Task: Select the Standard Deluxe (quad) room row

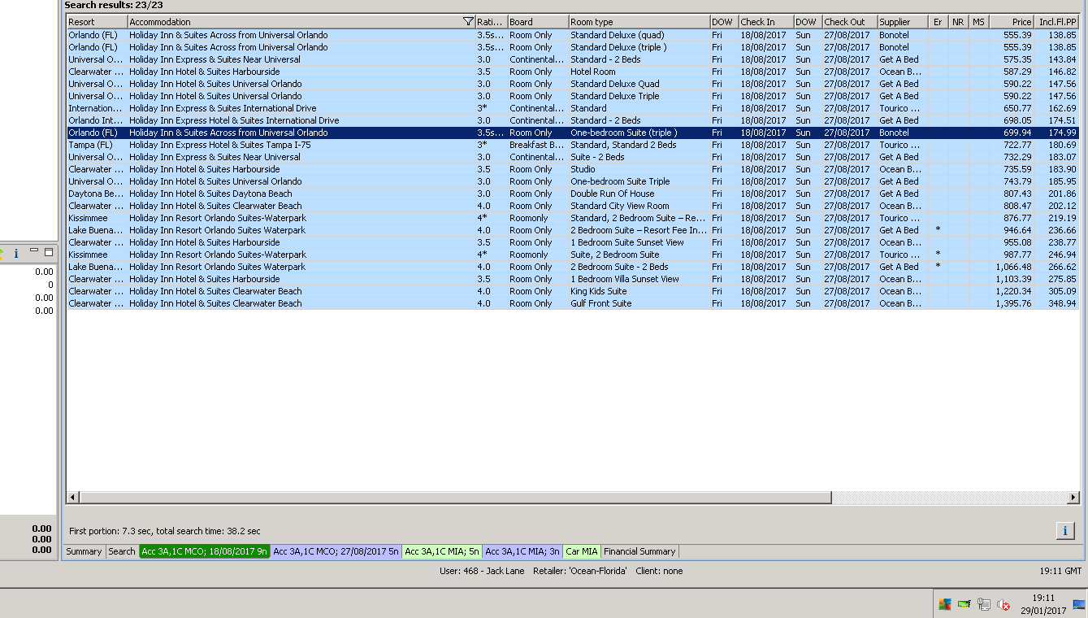Action: click(x=573, y=35)
